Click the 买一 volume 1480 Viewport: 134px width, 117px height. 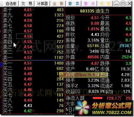[59, 63]
